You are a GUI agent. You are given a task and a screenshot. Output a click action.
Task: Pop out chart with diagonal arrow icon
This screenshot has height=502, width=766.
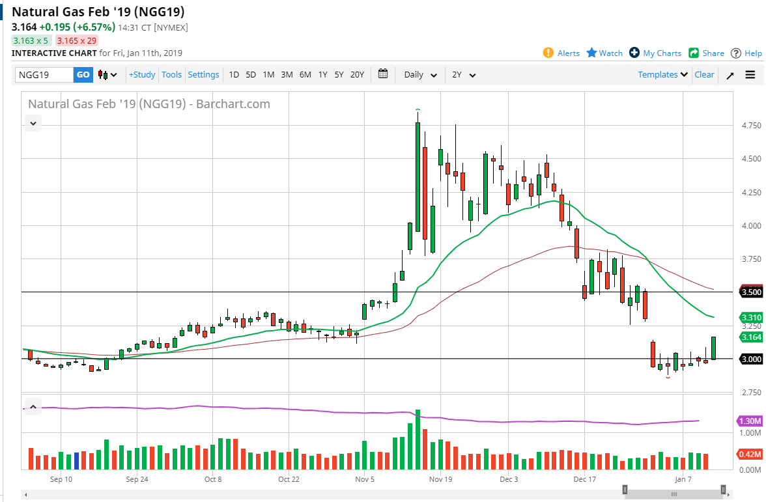point(730,75)
